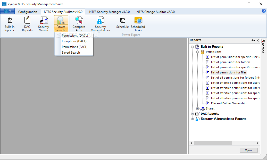Click the Built-in Reports tree node icon
Viewport: 267px width, 160px height.
tap(197, 47)
